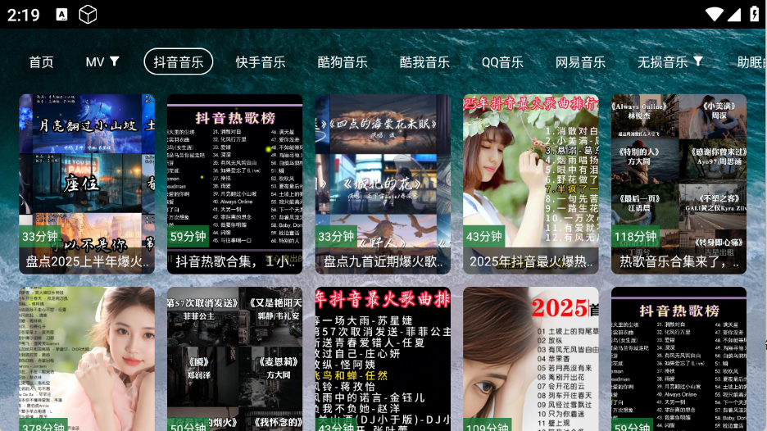Tap the cube icon in status bar
767x431 pixels.
pos(88,15)
